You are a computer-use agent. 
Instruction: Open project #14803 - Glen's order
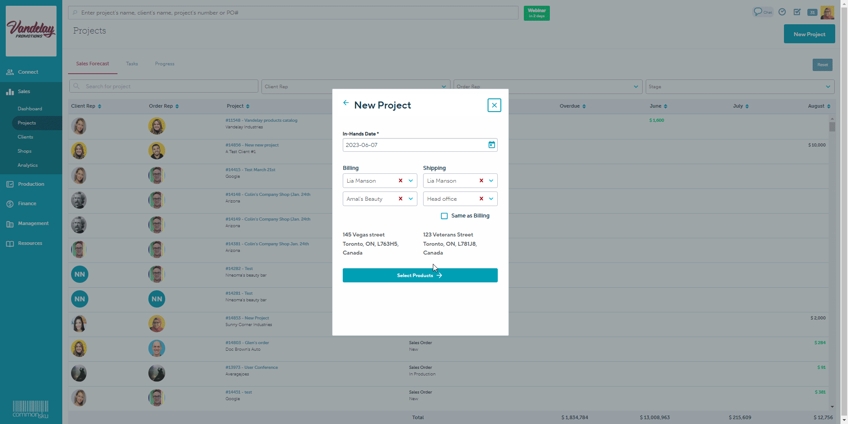247,342
